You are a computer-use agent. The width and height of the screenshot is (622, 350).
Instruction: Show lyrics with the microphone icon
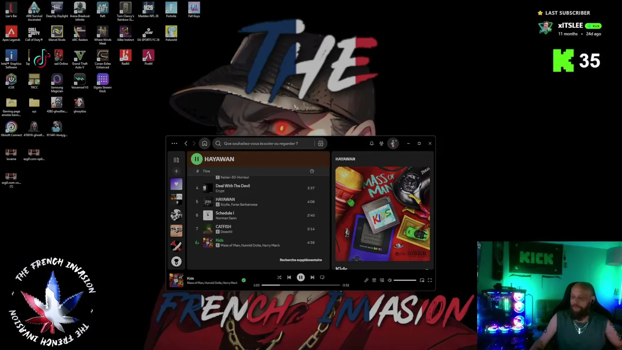click(x=366, y=280)
